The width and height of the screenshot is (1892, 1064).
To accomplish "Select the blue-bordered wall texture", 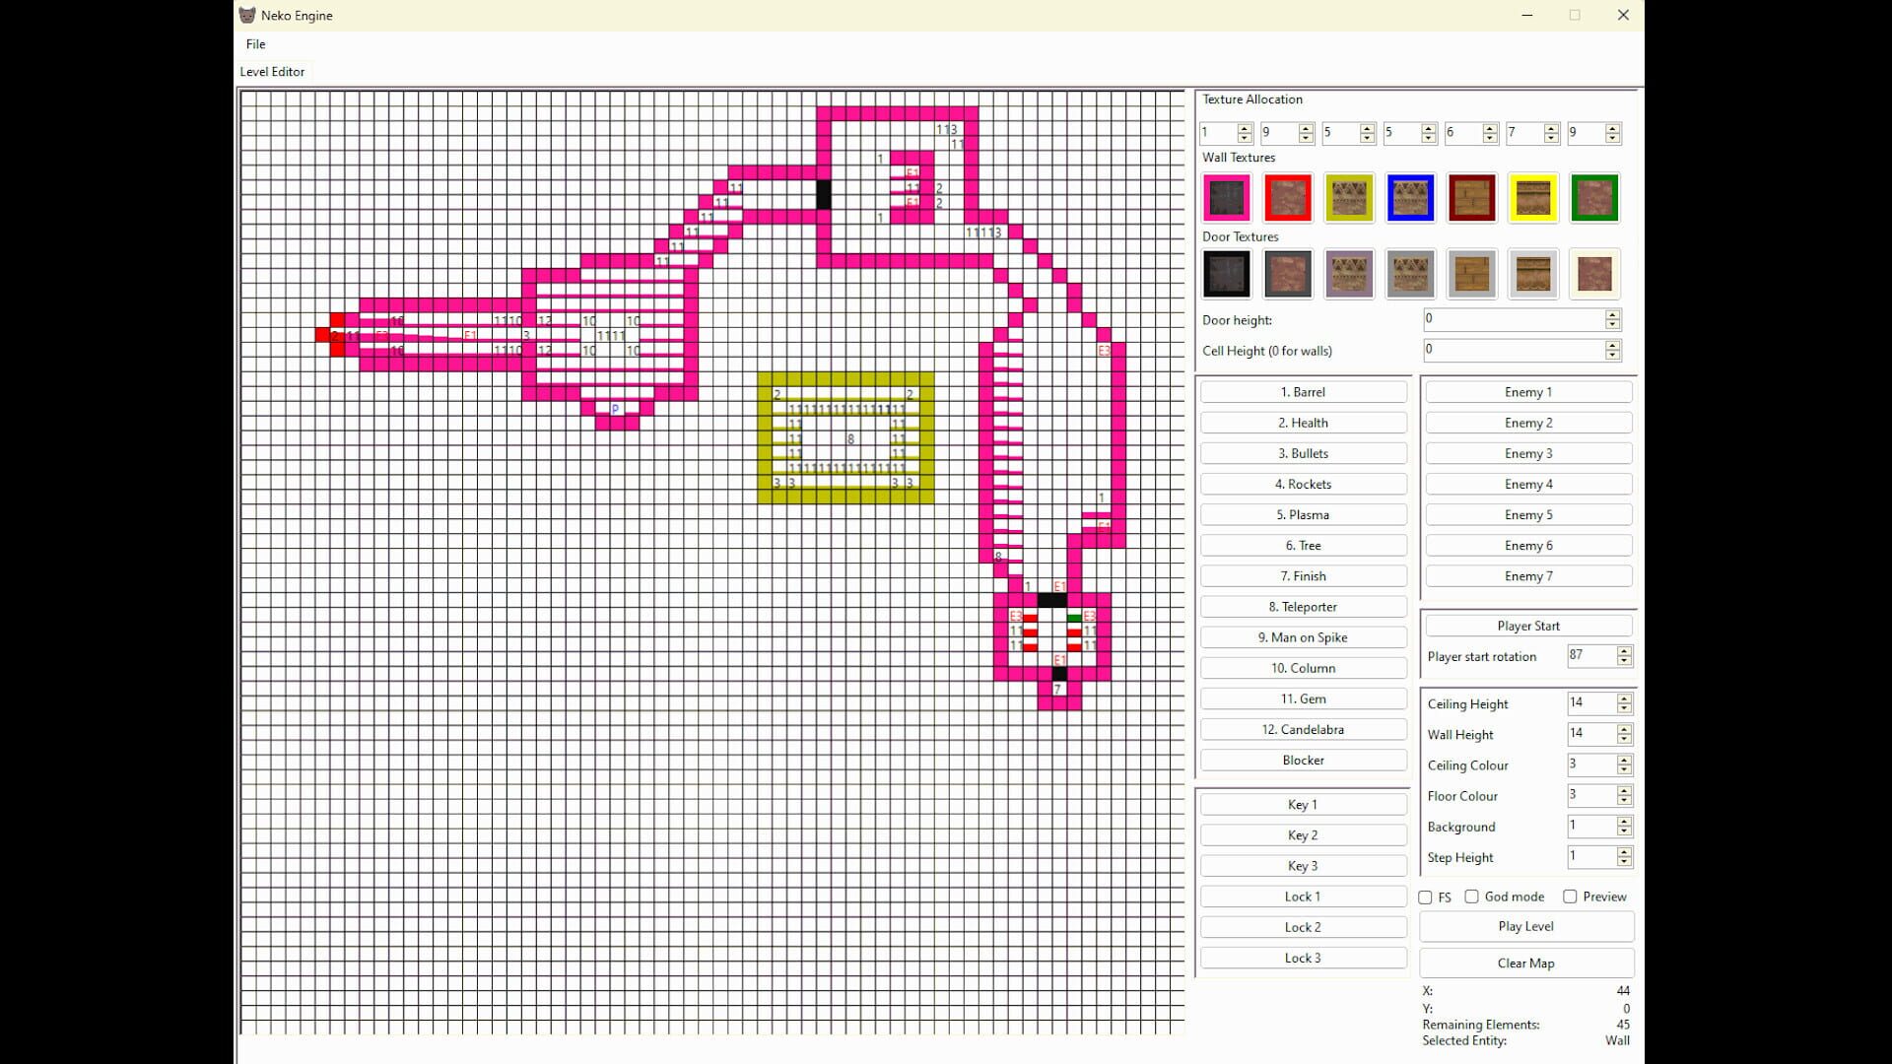I will pyautogui.click(x=1410, y=197).
